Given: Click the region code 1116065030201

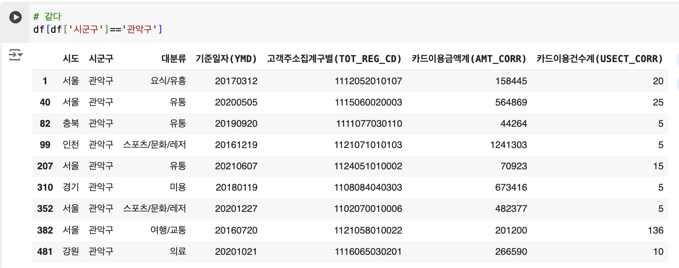Looking at the screenshot, I should click(369, 251).
